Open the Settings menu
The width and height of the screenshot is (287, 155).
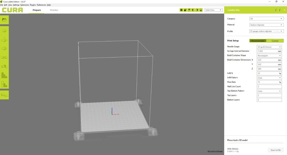pyautogui.click(x=16, y=5)
